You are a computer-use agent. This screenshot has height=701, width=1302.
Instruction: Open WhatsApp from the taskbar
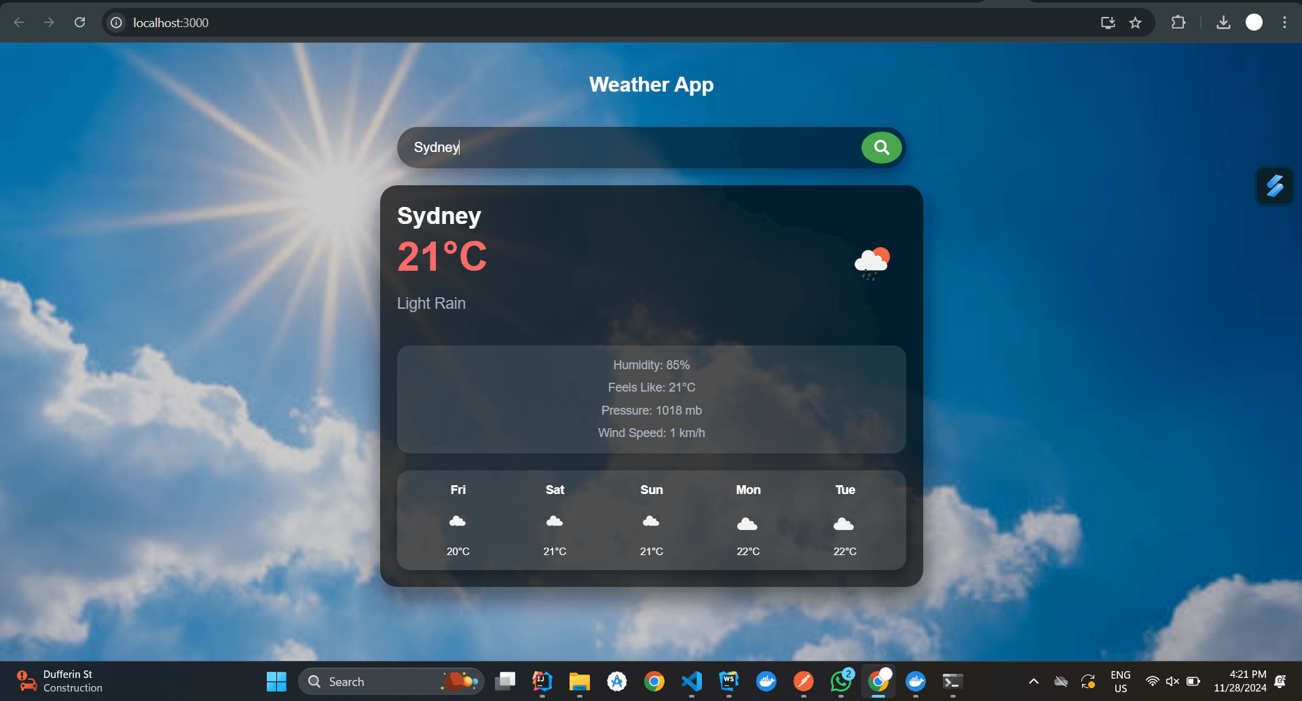point(840,681)
